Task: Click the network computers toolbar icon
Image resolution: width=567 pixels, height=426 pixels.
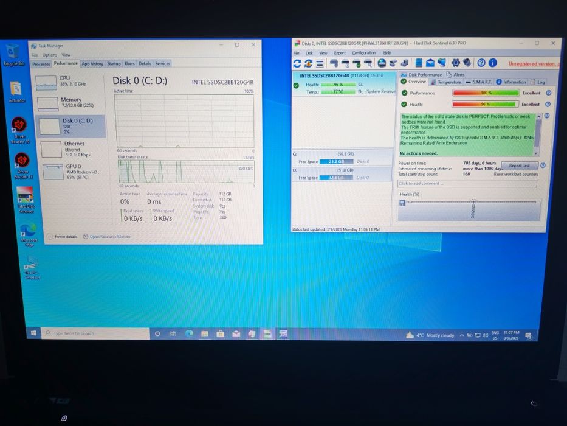Action: (442, 63)
